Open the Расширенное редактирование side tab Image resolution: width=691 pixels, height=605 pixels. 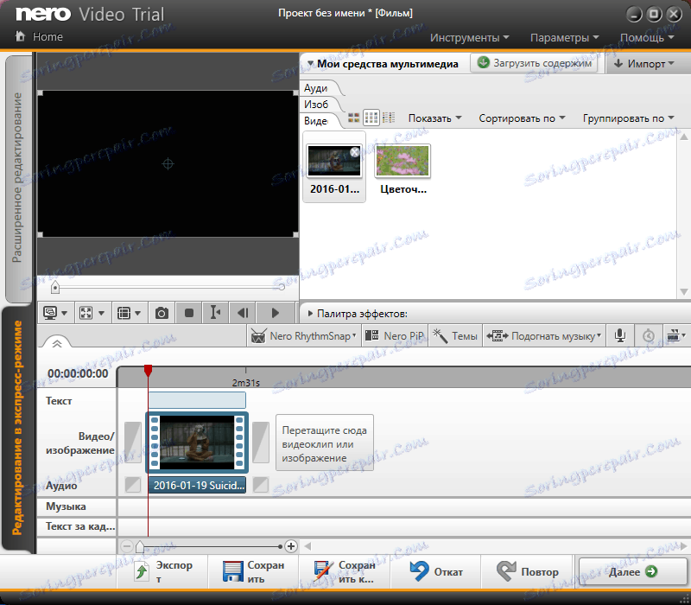click(x=17, y=178)
